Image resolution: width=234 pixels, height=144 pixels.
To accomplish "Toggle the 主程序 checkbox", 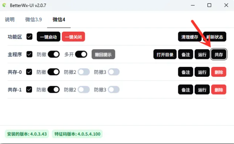I will point(29,54).
